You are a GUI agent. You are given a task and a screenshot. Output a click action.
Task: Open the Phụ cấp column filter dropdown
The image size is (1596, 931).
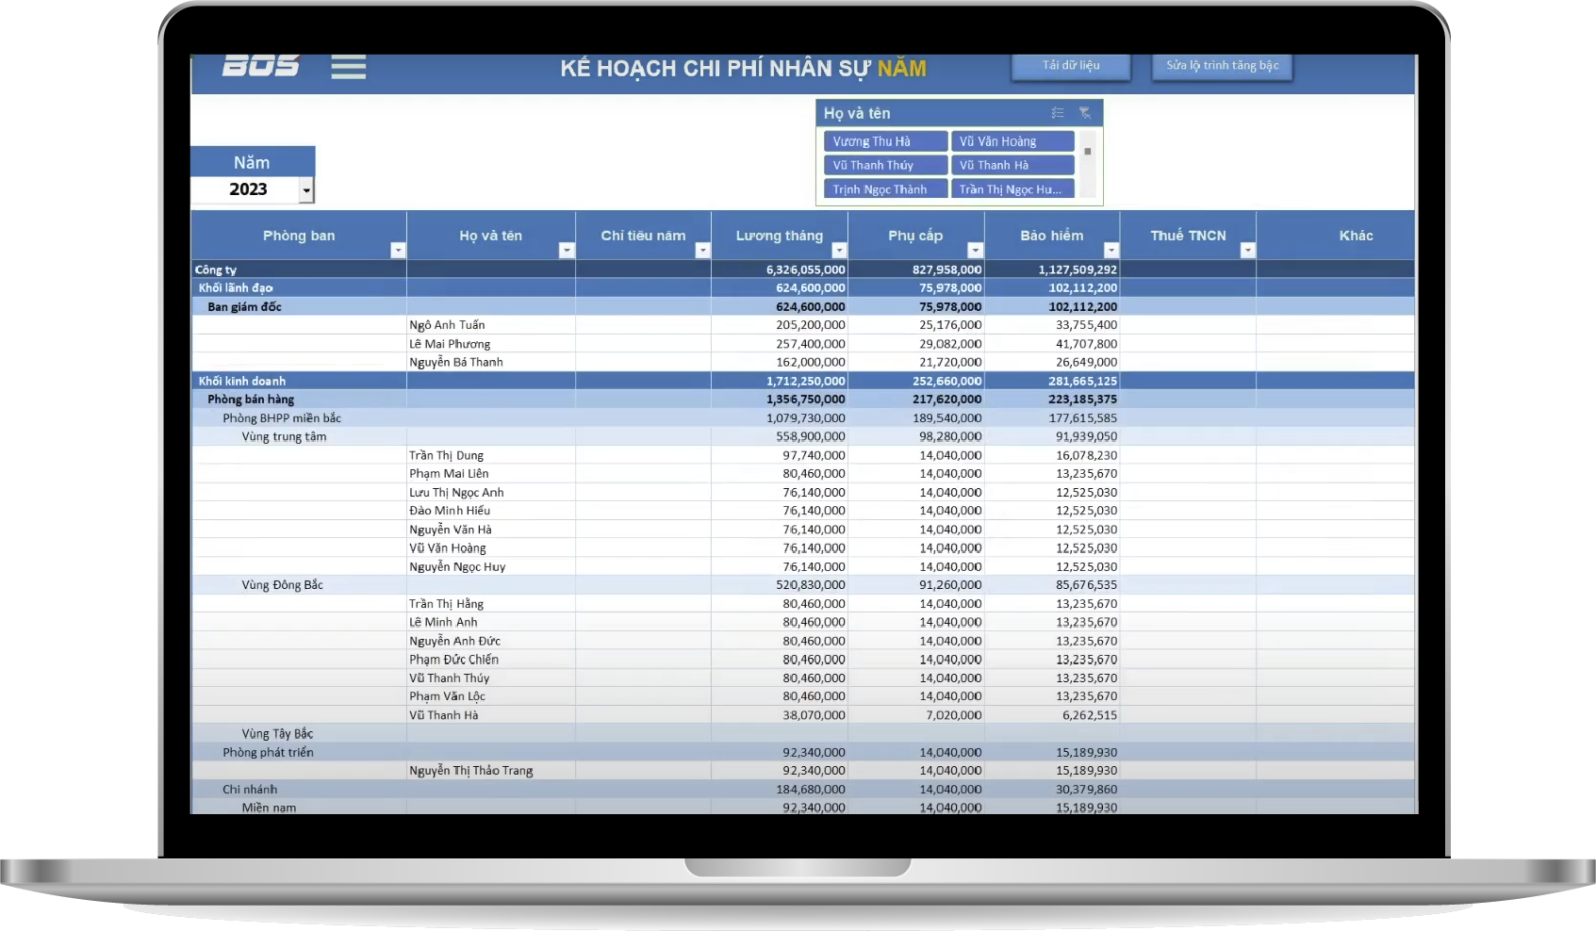[975, 250]
